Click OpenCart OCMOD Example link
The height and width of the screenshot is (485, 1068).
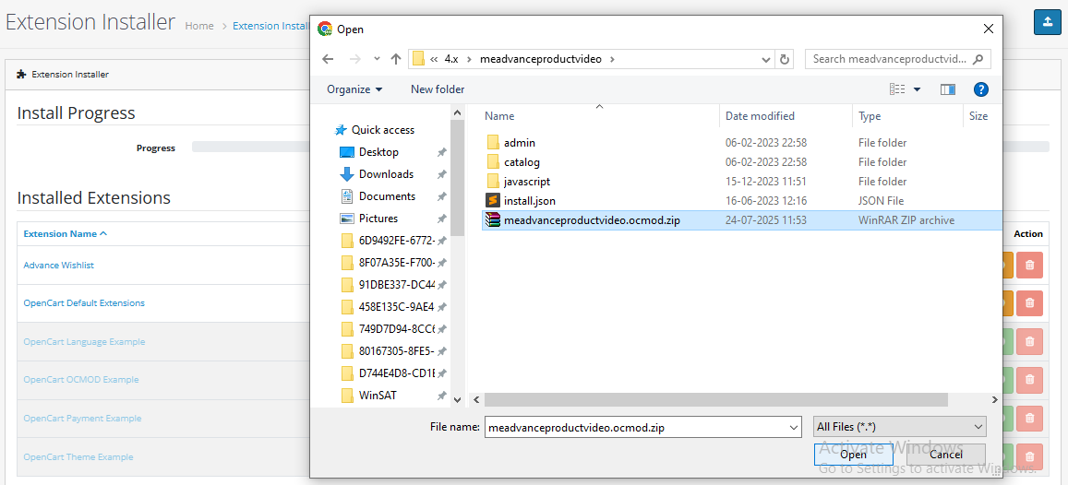pyautogui.click(x=81, y=380)
